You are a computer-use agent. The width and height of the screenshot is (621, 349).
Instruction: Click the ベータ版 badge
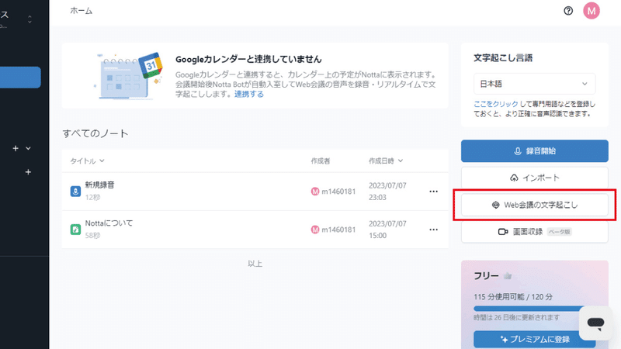(x=559, y=232)
